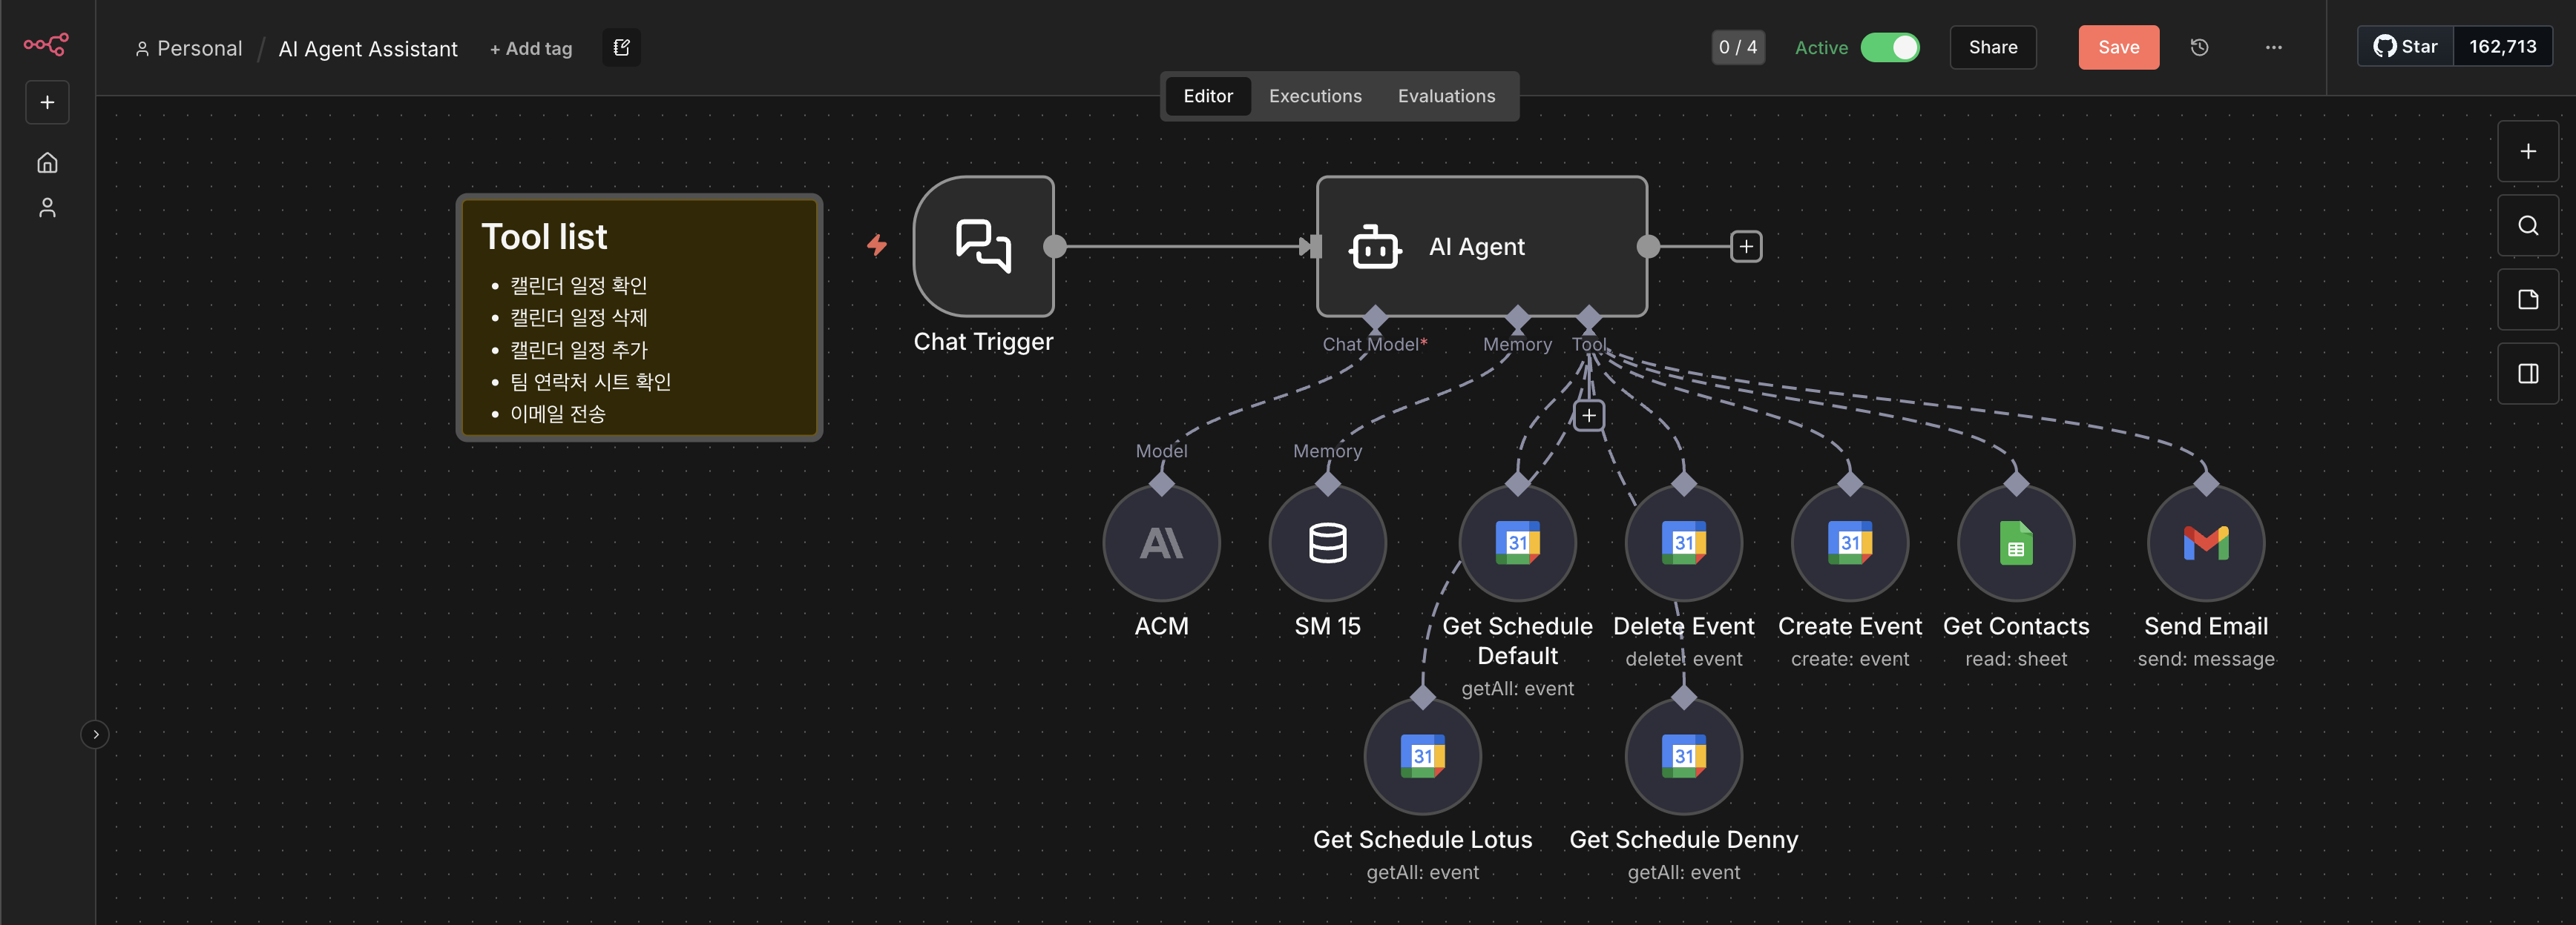Click AI Agent's Memory connector diamond
The image size is (2576, 925).
coord(1518,319)
